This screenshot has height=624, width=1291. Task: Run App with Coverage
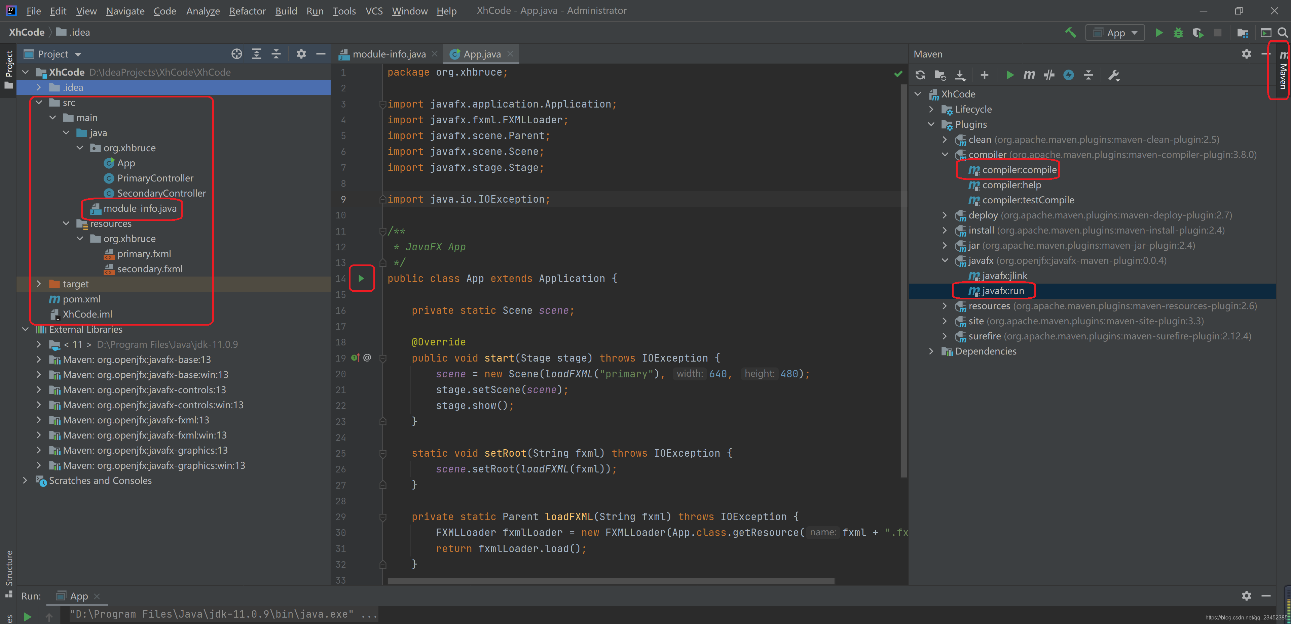click(x=1198, y=33)
